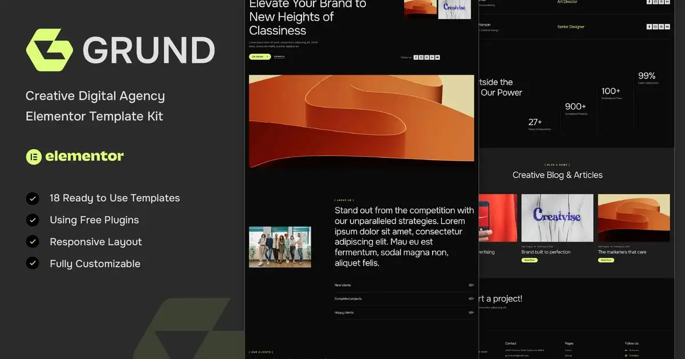Click the team group photo thumbnail
The width and height of the screenshot is (685, 359).
(x=280, y=247)
